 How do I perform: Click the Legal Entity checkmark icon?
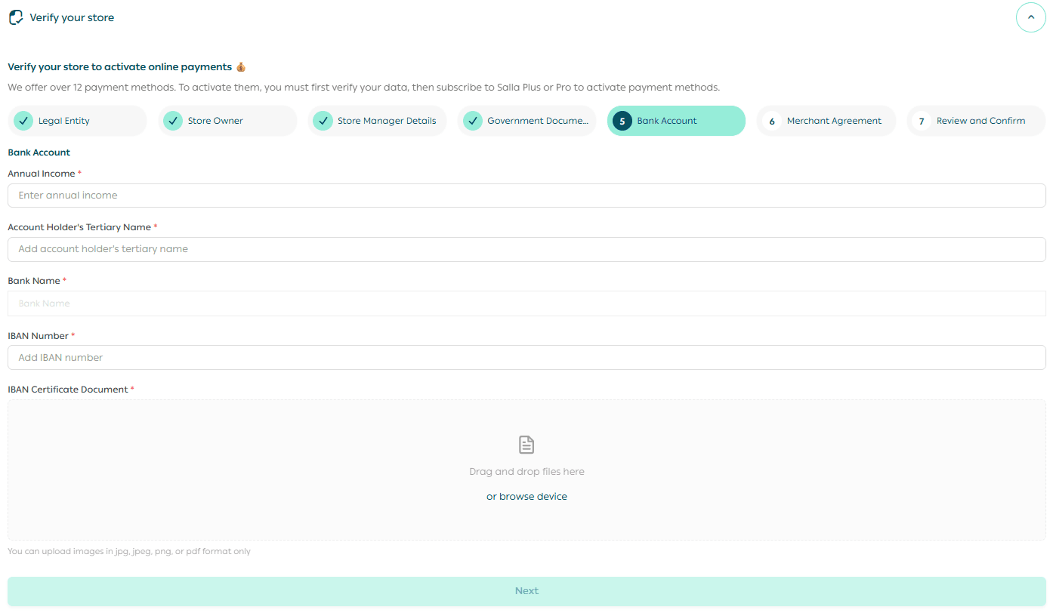[23, 121]
